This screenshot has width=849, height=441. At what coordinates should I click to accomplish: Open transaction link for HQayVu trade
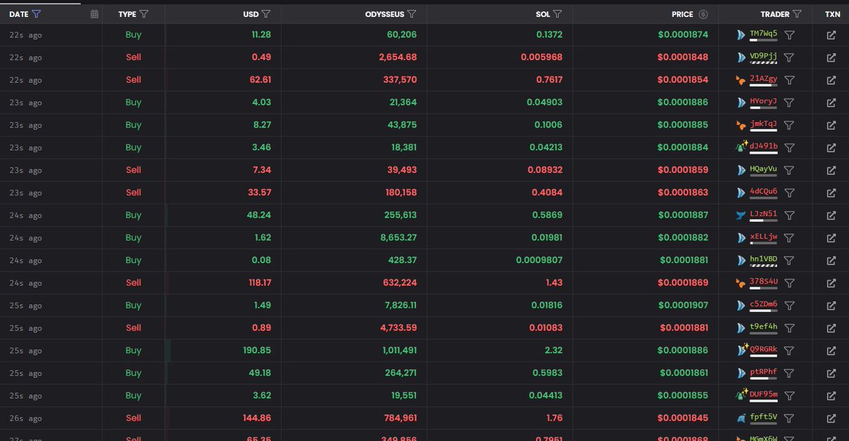831,171
